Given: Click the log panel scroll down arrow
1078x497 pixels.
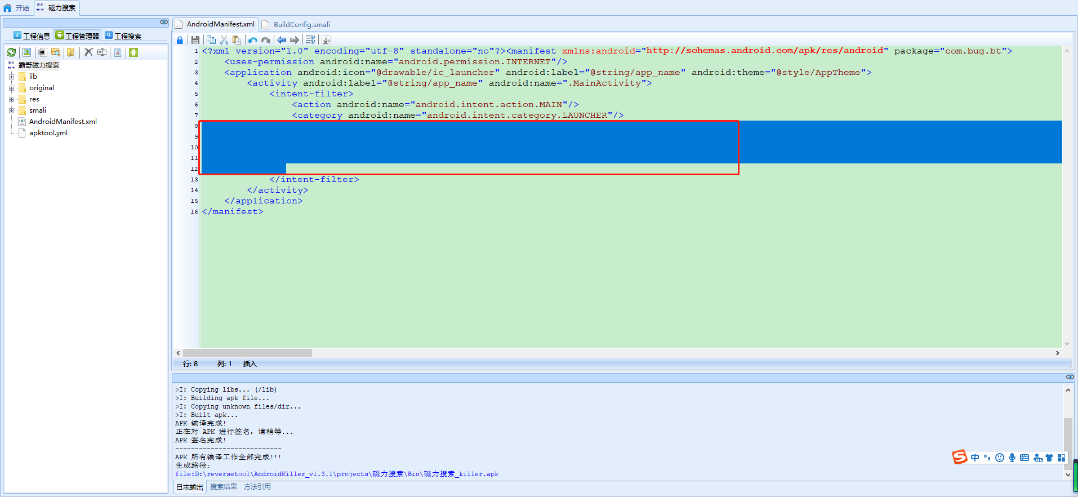Looking at the screenshot, I should 1068,474.
